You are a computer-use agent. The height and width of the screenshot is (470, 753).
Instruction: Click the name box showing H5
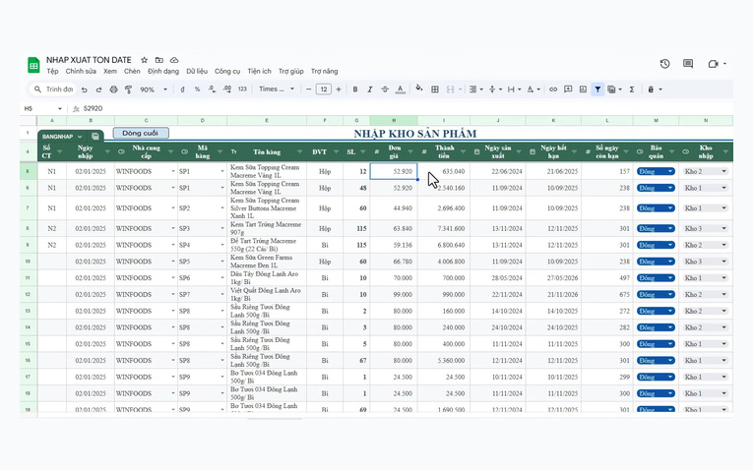(x=42, y=109)
